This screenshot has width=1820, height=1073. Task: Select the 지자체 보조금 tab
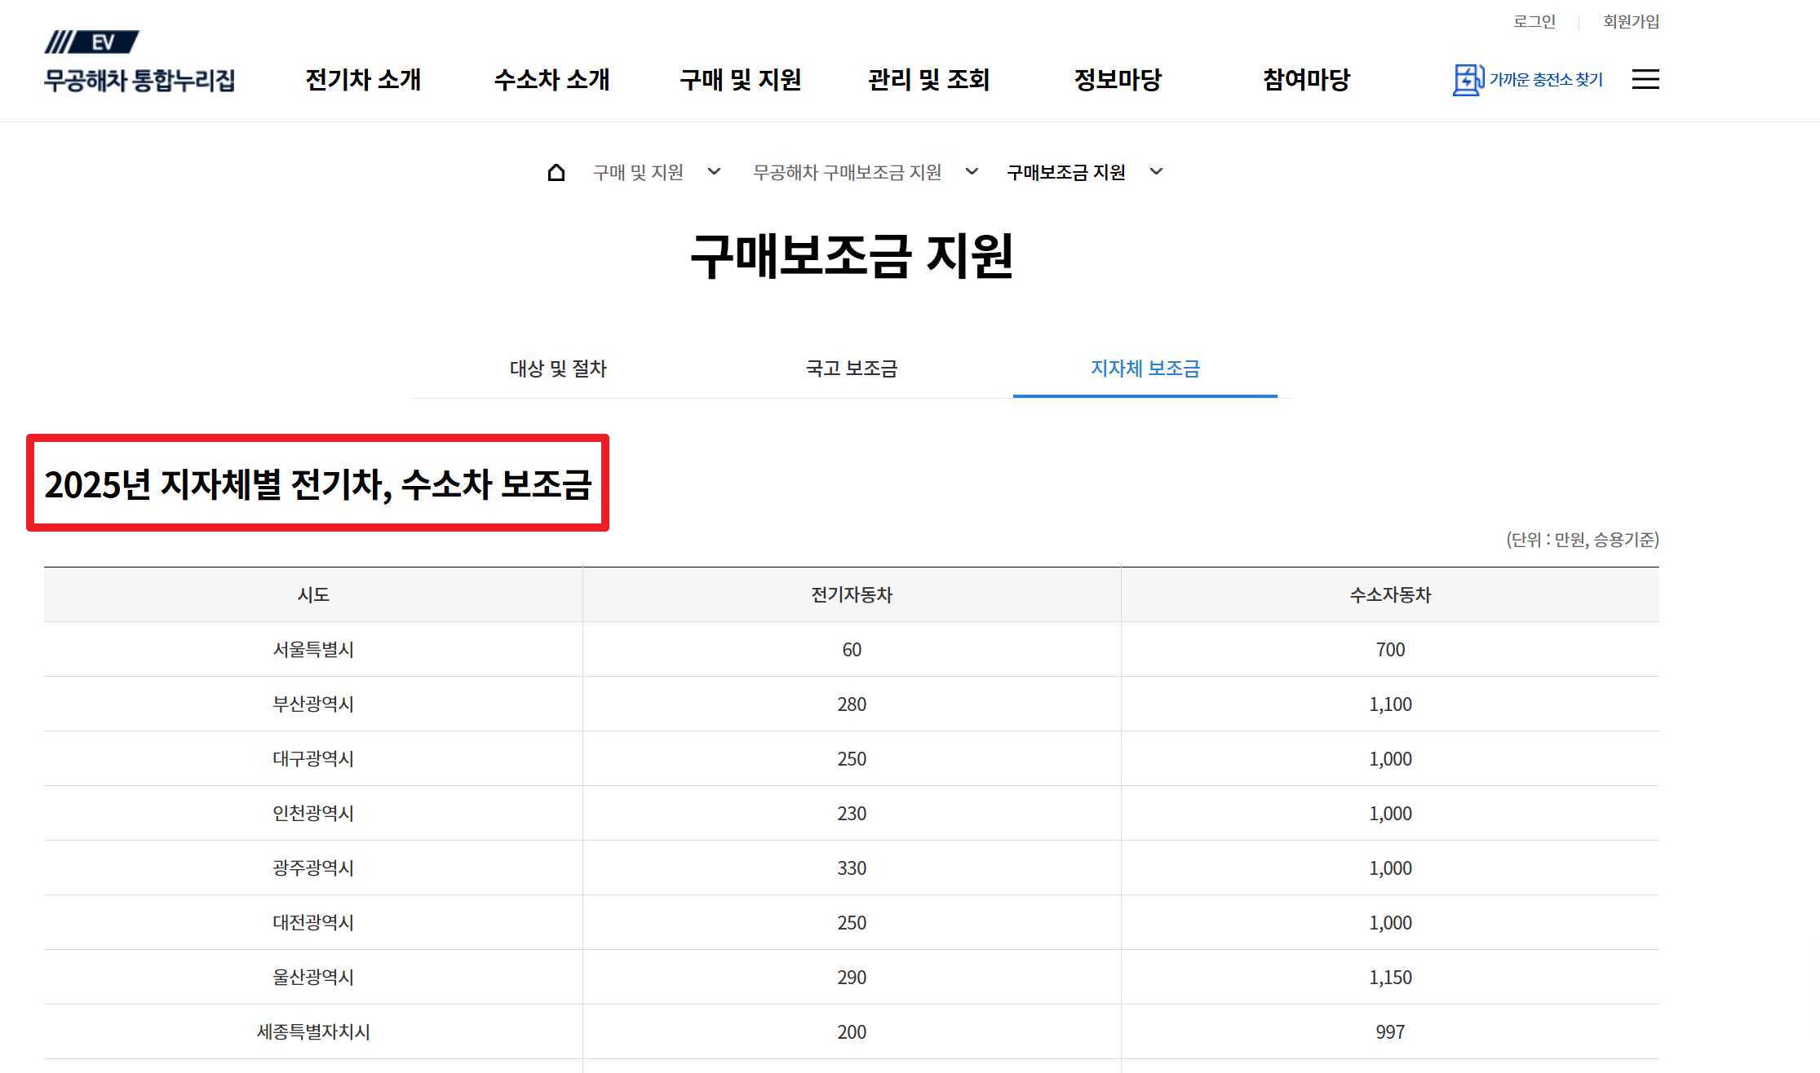[x=1145, y=369]
